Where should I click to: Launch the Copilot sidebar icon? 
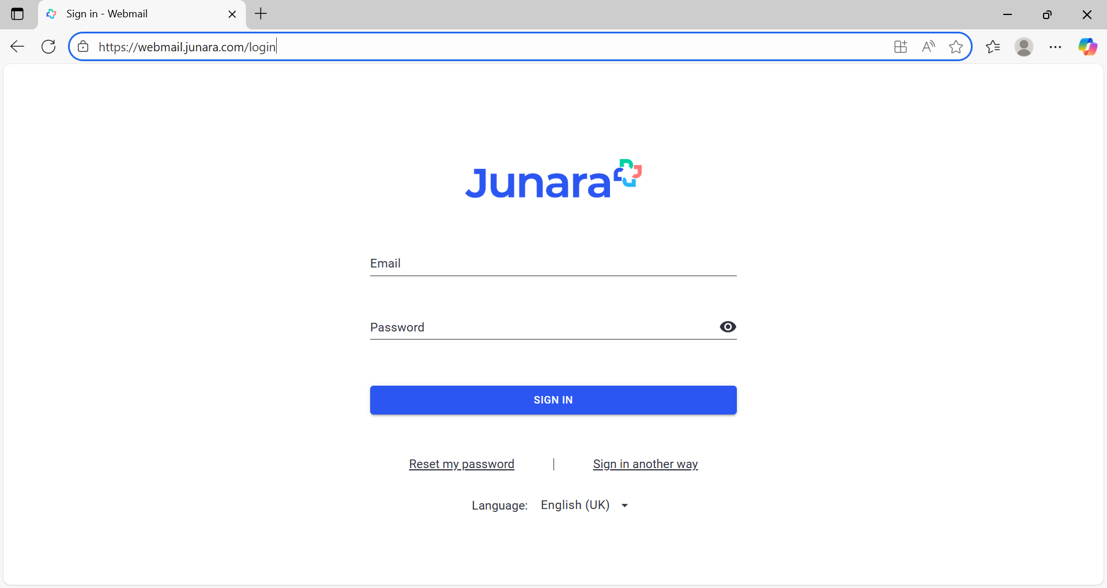[x=1087, y=47]
